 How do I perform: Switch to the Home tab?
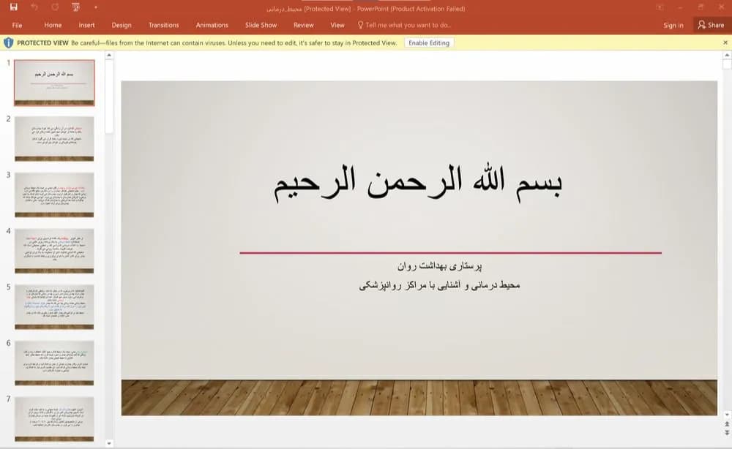tap(53, 25)
